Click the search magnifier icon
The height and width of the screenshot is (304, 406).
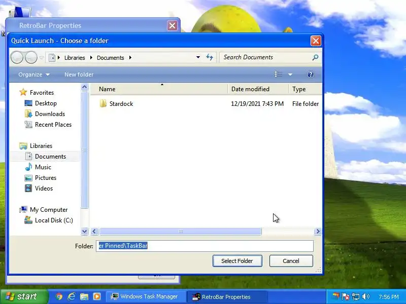tap(315, 57)
